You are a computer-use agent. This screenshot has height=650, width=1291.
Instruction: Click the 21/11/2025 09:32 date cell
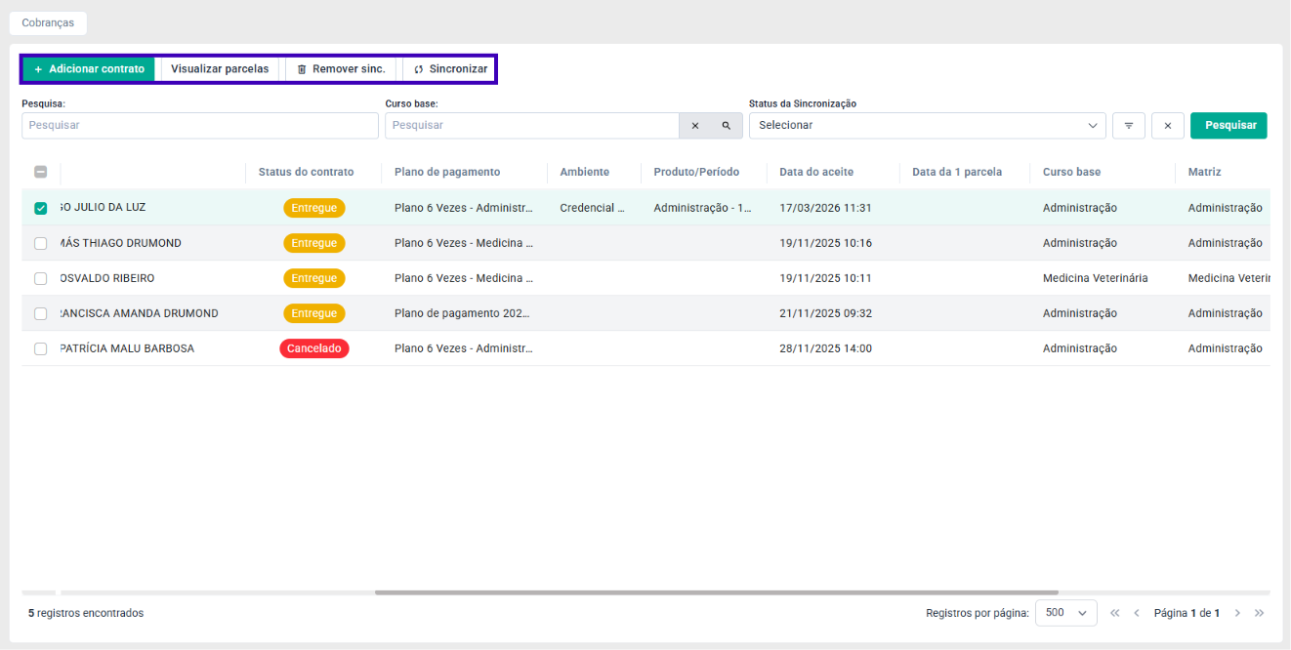(x=825, y=313)
